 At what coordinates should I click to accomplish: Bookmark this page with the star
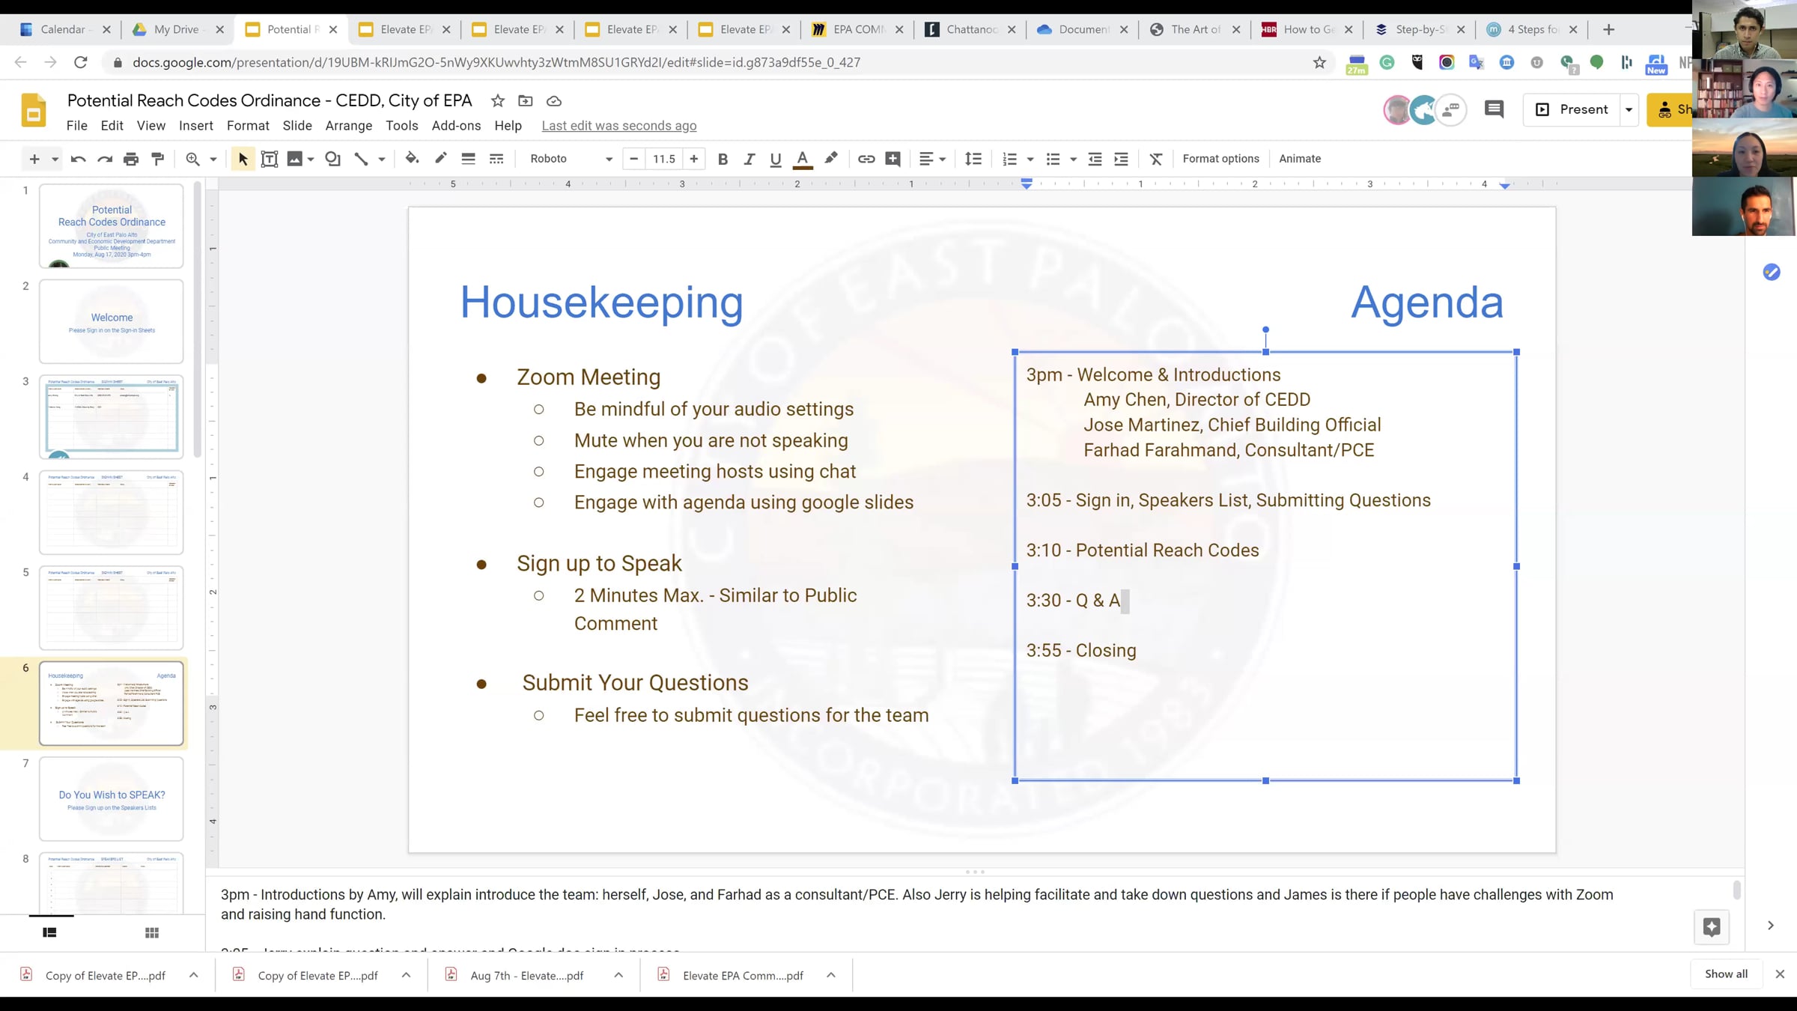point(1319,62)
